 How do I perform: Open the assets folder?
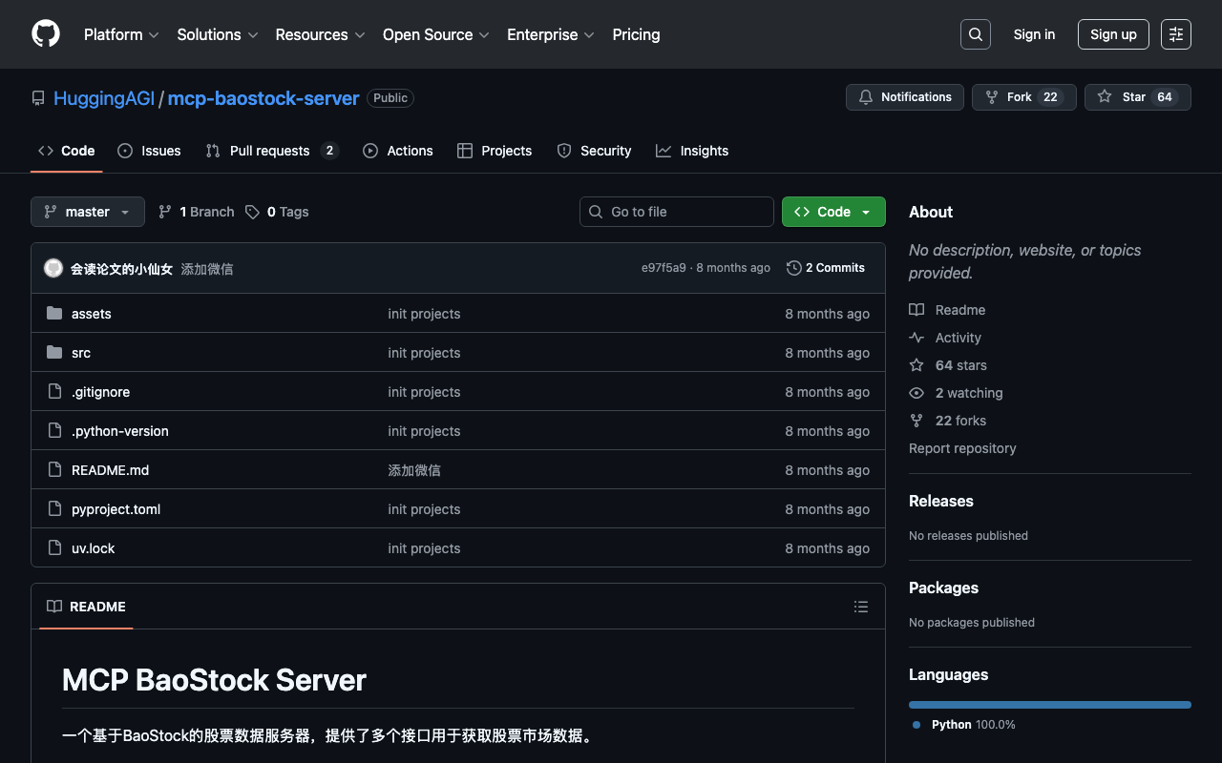(x=92, y=314)
